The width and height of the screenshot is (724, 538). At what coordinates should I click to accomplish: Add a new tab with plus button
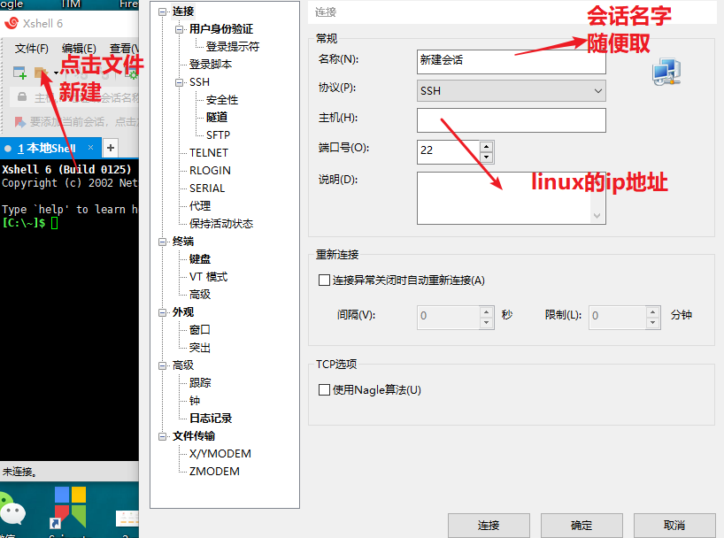click(x=111, y=148)
